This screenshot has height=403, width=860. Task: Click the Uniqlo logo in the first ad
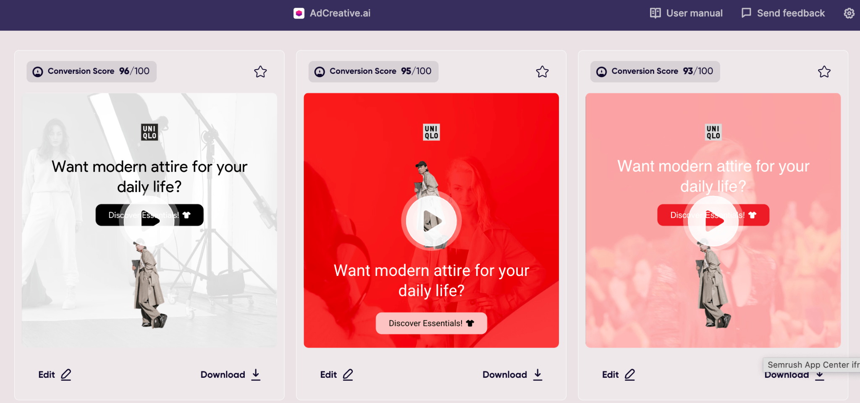149,132
